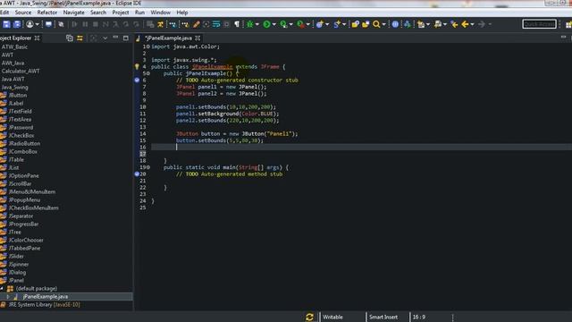Screen dimensions: 572x322
Task: Toggle Mark Occurrences pencil icon
Action: (196, 24)
